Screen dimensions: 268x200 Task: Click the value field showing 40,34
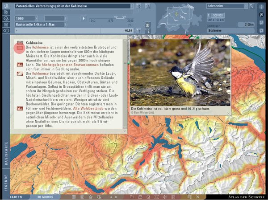pyautogui.click(x=117, y=31)
